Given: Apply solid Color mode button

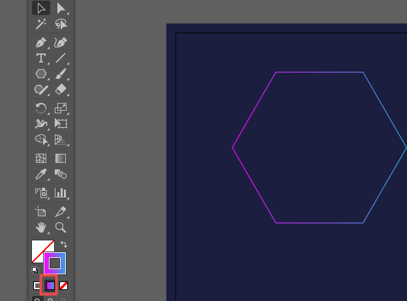Looking at the screenshot, I should pos(37,286).
